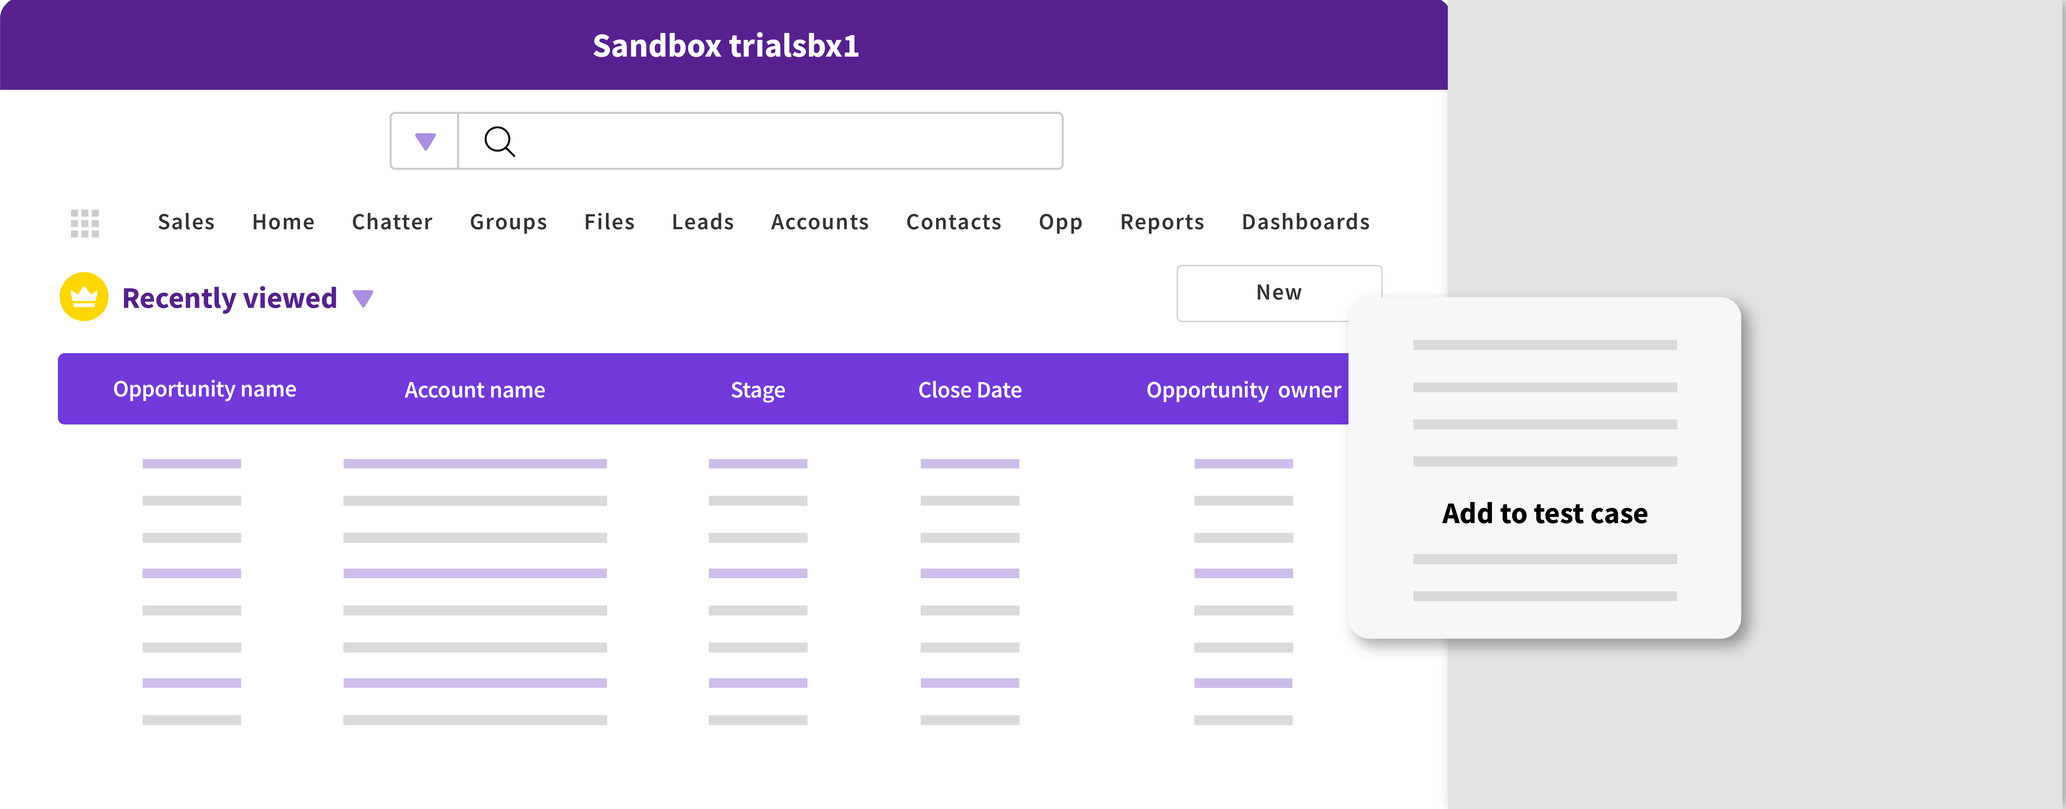This screenshot has height=809, width=2066.
Task: Open the search scope dropdown arrow
Action: pyautogui.click(x=425, y=141)
